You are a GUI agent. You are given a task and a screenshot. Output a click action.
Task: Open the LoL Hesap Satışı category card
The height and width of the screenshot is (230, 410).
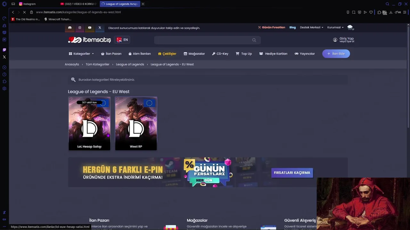pos(89,124)
